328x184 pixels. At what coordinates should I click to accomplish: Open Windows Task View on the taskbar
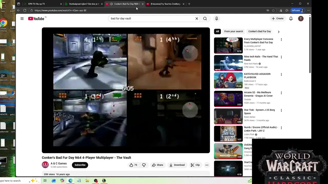[x=45, y=181]
